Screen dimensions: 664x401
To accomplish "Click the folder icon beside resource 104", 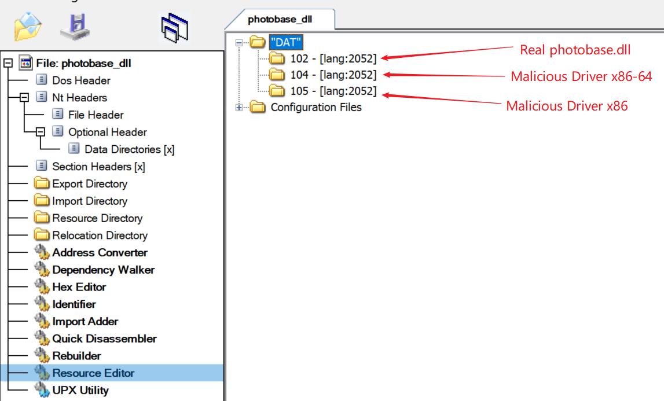I will click(277, 75).
